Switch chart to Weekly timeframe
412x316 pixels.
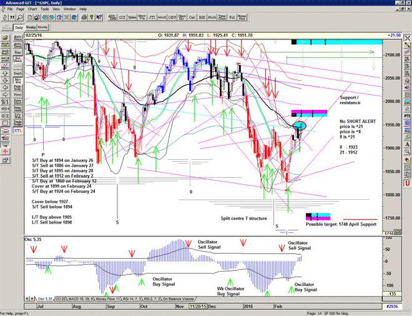coord(31,28)
